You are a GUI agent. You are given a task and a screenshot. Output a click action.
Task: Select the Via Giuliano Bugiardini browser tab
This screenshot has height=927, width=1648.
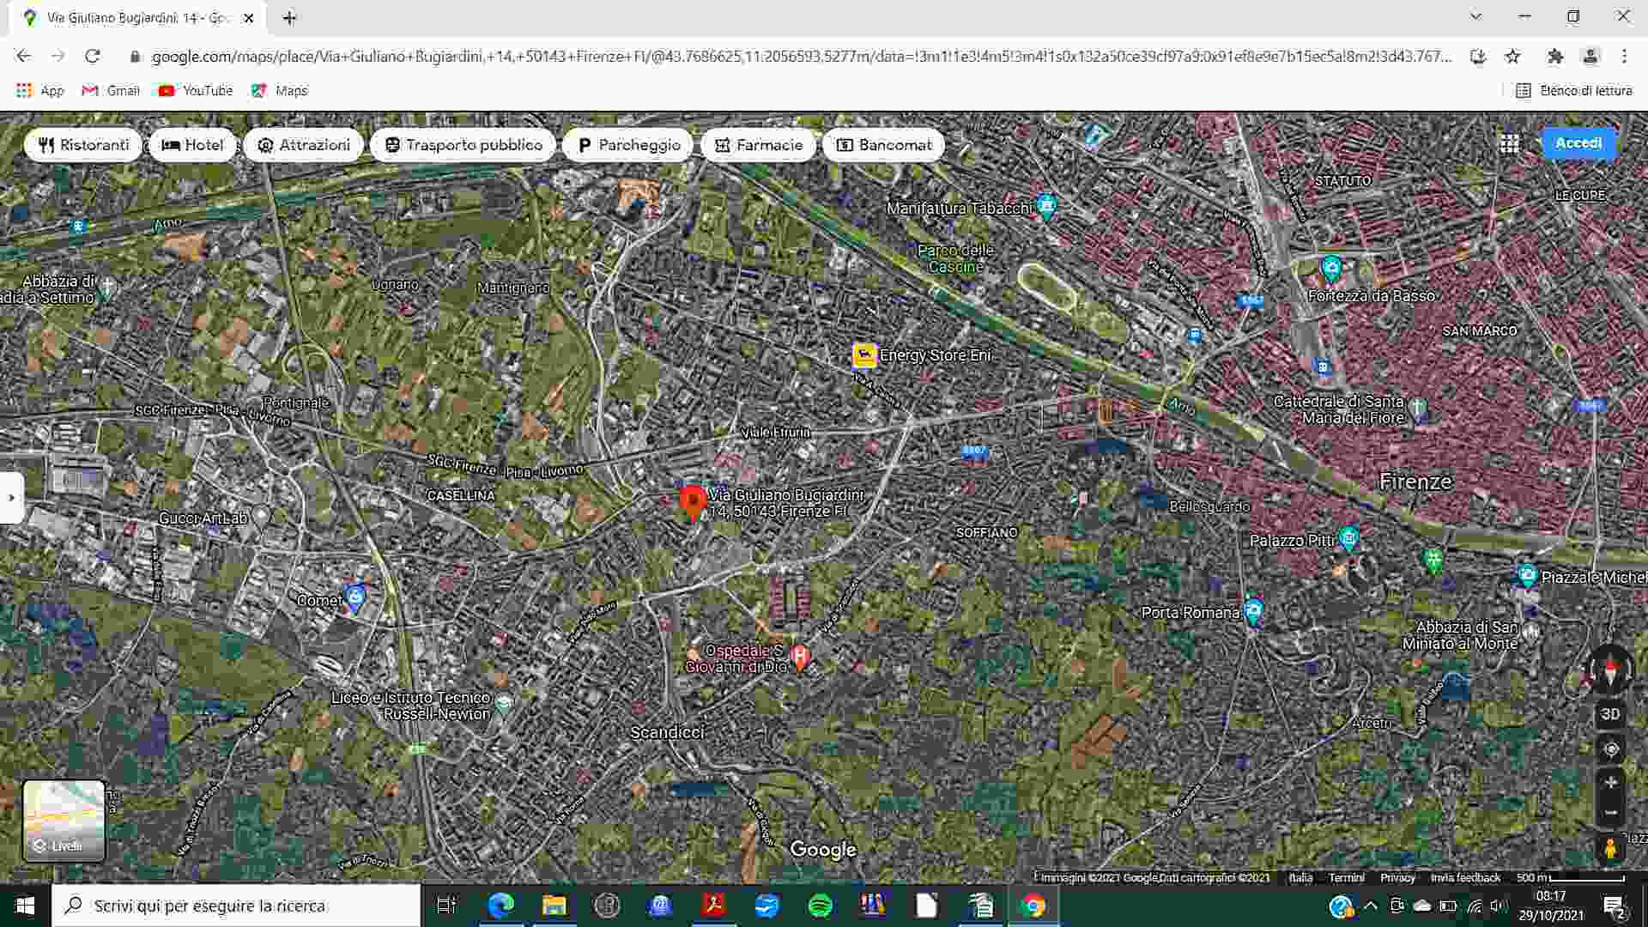coord(137,18)
